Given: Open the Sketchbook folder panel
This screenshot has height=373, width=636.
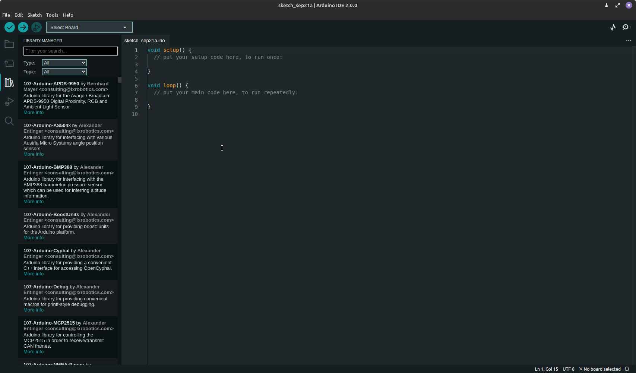Looking at the screenshot, I should (x=9, y=44).
